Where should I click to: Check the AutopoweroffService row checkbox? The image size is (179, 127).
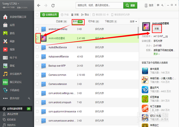click(x=37, y=56)
